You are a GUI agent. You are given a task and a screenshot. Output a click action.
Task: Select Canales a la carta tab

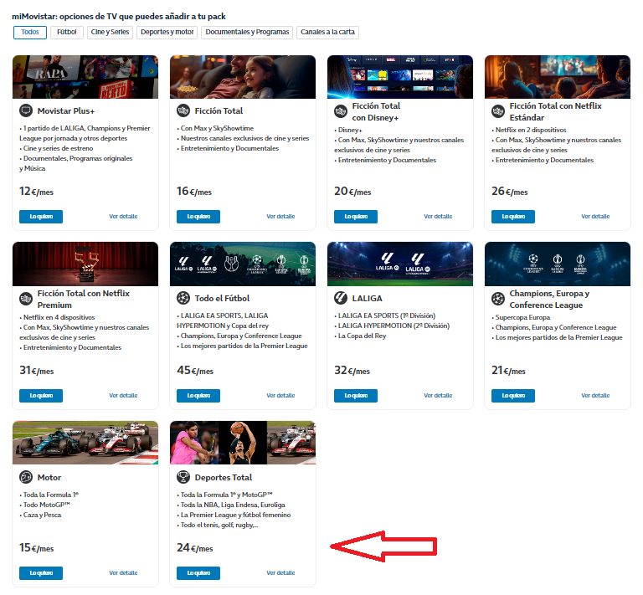coord(327,33)
